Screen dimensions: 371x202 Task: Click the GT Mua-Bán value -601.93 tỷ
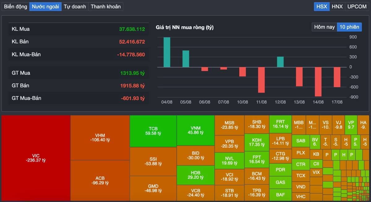coord(133,98)
